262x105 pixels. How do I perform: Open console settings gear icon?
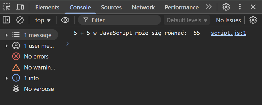(253, 20)
